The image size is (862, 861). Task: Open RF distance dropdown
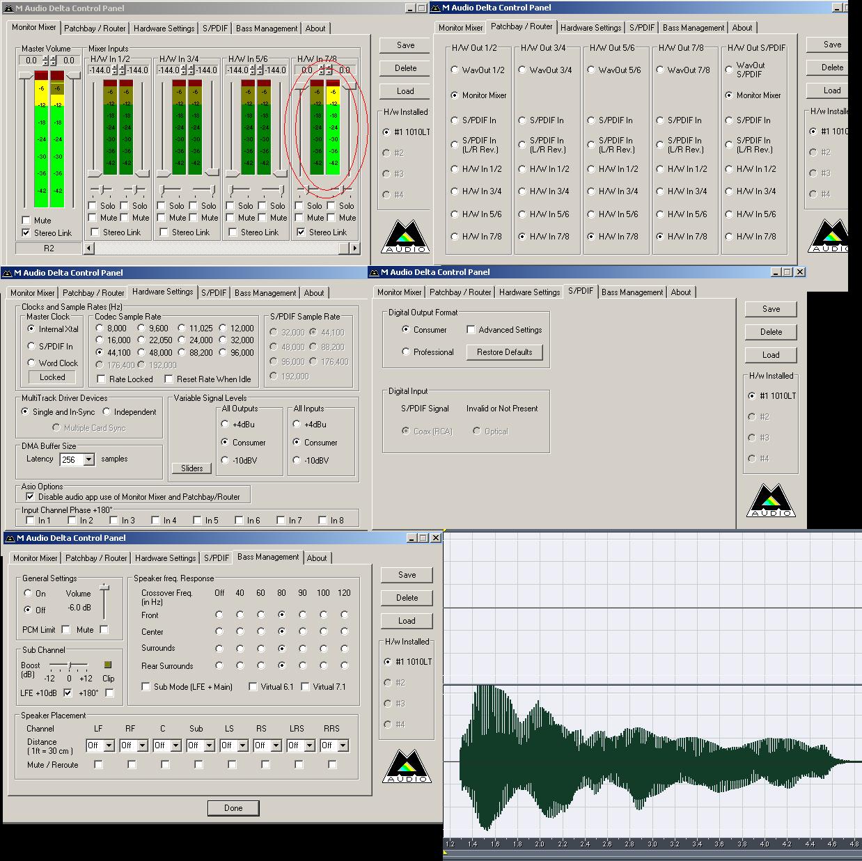143,745
